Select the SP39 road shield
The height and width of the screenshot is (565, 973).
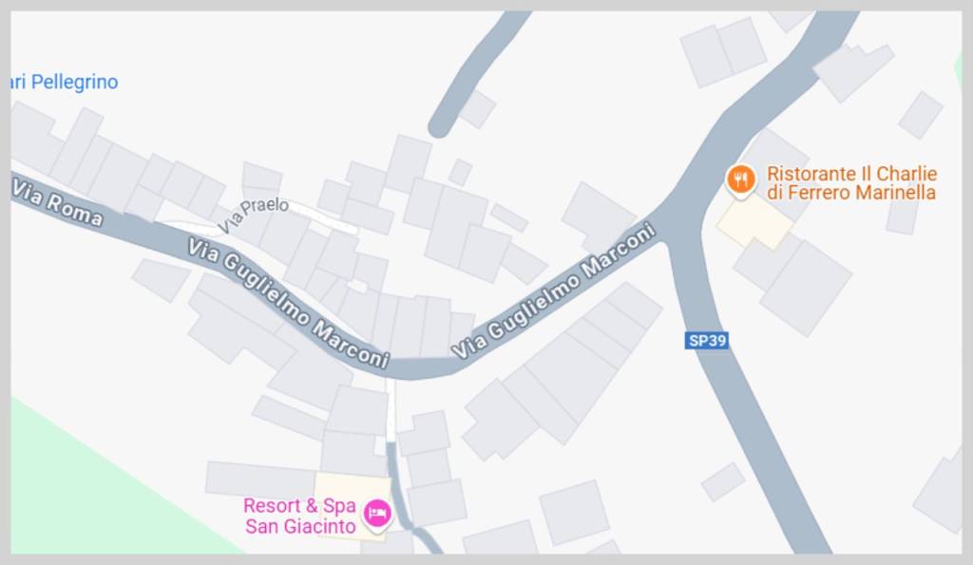tap(707, 341)
